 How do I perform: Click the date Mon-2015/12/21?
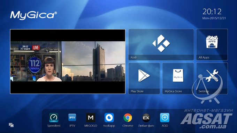pyautogui.click(x=214, y=18)
